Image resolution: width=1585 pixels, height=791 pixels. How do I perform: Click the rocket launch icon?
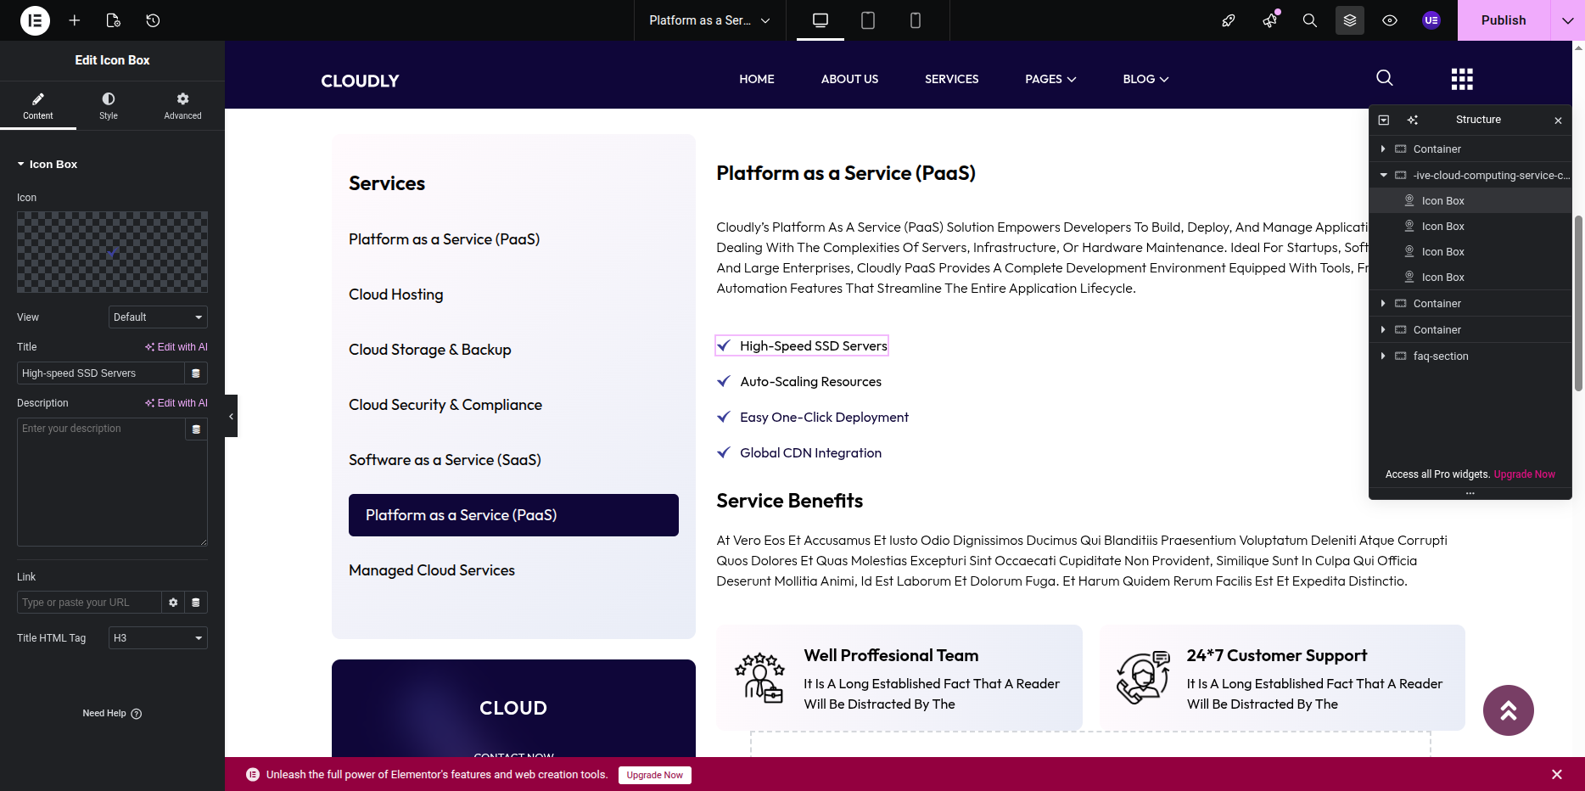click(1228, 20)
